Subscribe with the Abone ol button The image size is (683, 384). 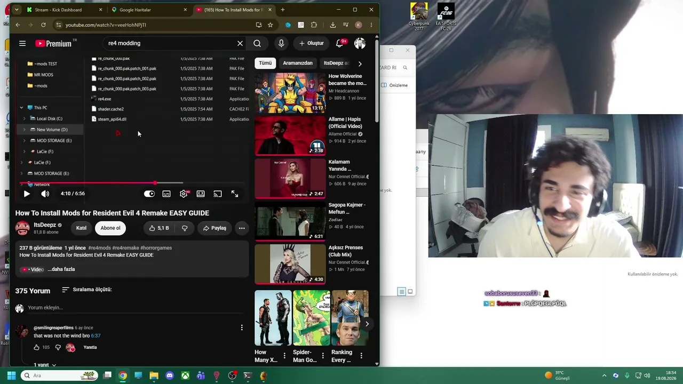coord(110,228)
